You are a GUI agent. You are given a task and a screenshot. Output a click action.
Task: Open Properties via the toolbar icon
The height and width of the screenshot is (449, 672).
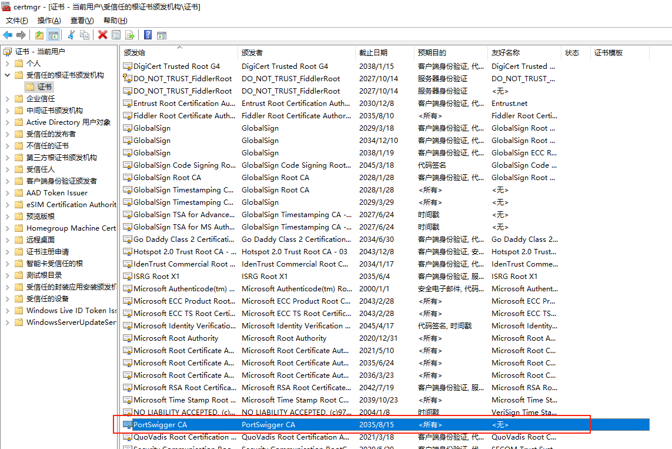coord(116,35)
